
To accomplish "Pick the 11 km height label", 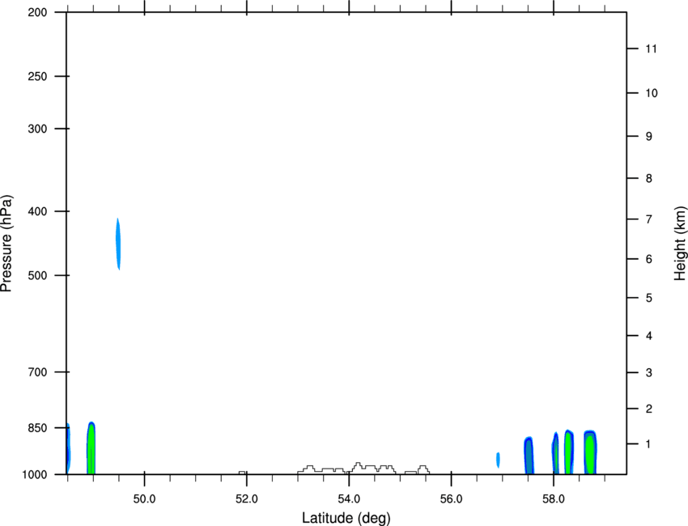I will (651, 49).
